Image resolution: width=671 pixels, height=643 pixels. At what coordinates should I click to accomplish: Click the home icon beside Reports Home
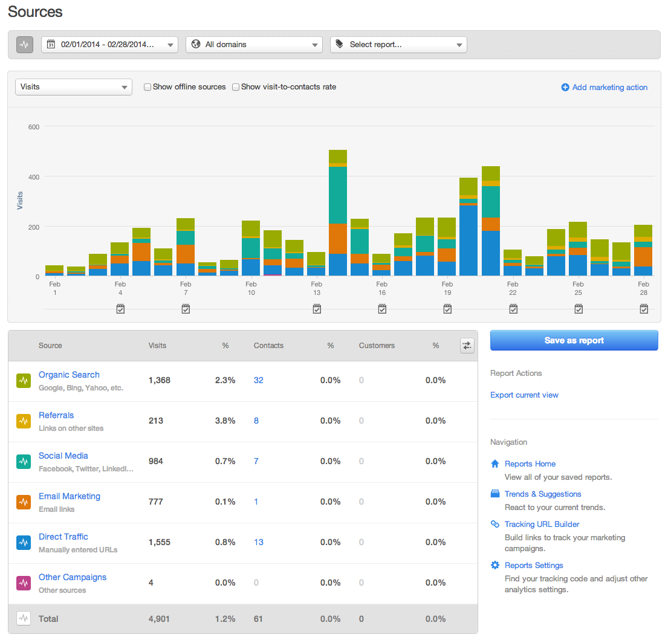(495, 464)
